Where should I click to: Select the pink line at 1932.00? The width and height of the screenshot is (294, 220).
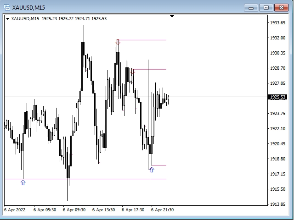click(142, 40)
